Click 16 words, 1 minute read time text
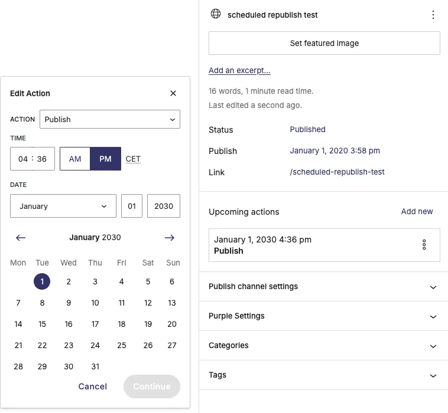 pos(261,91)
